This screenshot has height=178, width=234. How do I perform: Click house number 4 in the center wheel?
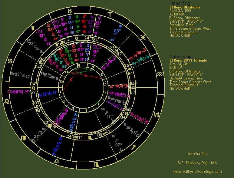click(x=86, y=110)
